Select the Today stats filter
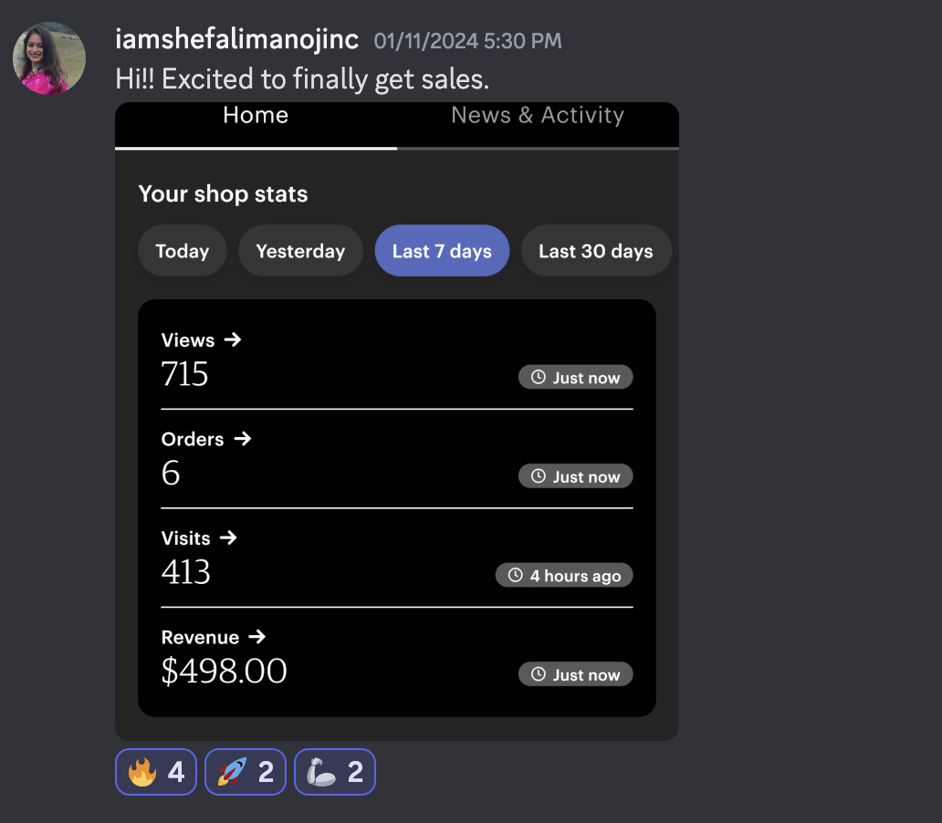This screenshot has height=823, width=942. click(182, 251)
